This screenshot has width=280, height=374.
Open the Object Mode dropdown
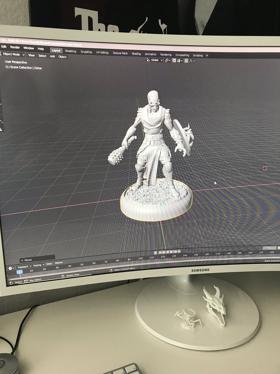(x=12, y=55)
